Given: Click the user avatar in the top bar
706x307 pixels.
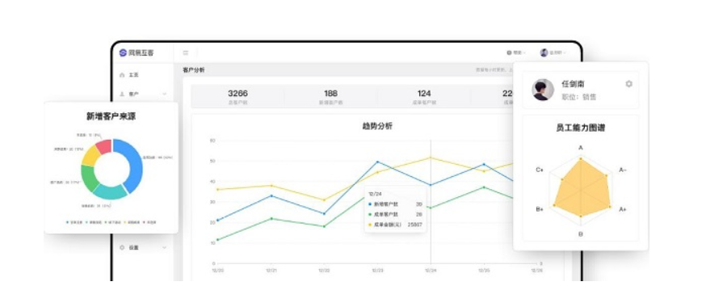Looking at the screenshot, I should point(544,53).
